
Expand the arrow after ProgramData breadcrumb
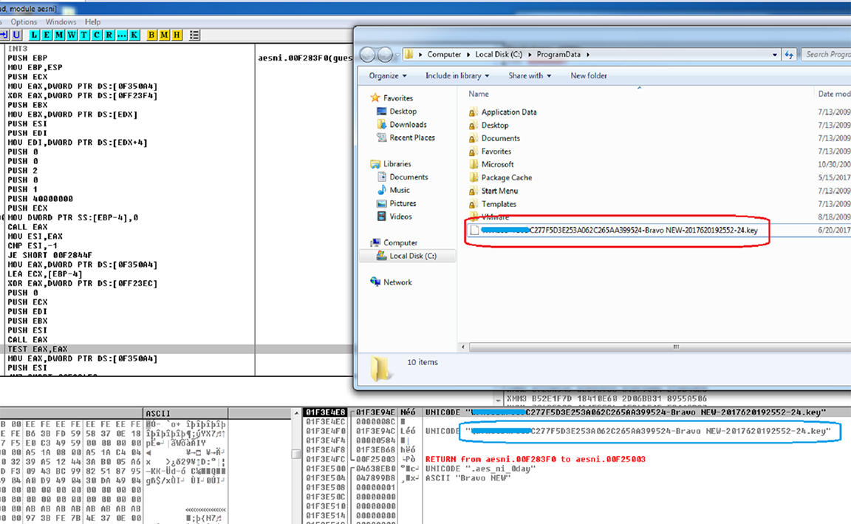pyautogui.click(x=588, y=54)
